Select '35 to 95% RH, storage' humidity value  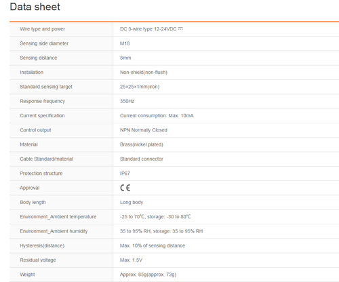point(161,231)
